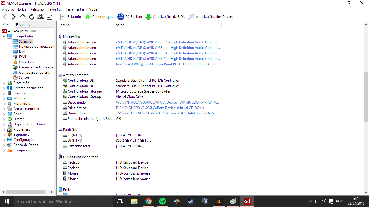Open the WDC WD5000AAKX hard disk link

[x=167, y=102]
